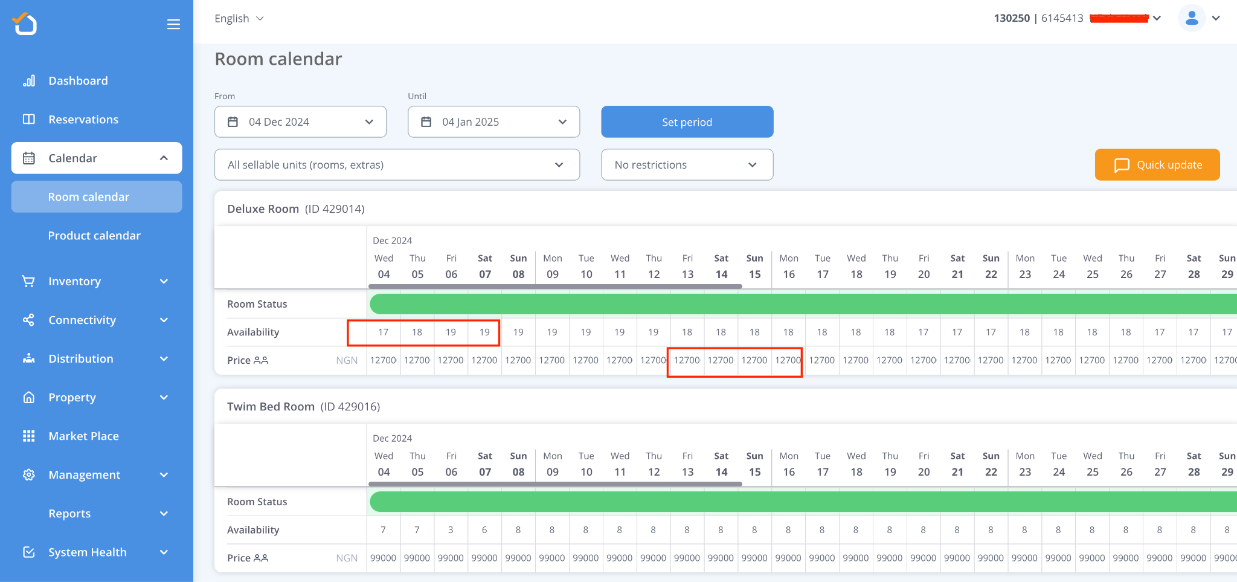Click the Set period button
Viewport: 1237px width, 582px height.
tap(687, 122)
